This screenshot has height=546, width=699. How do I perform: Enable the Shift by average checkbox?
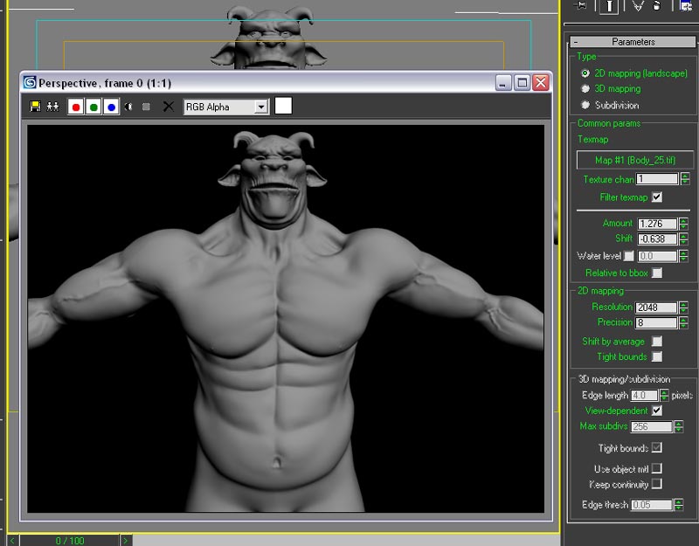[657, 341]
